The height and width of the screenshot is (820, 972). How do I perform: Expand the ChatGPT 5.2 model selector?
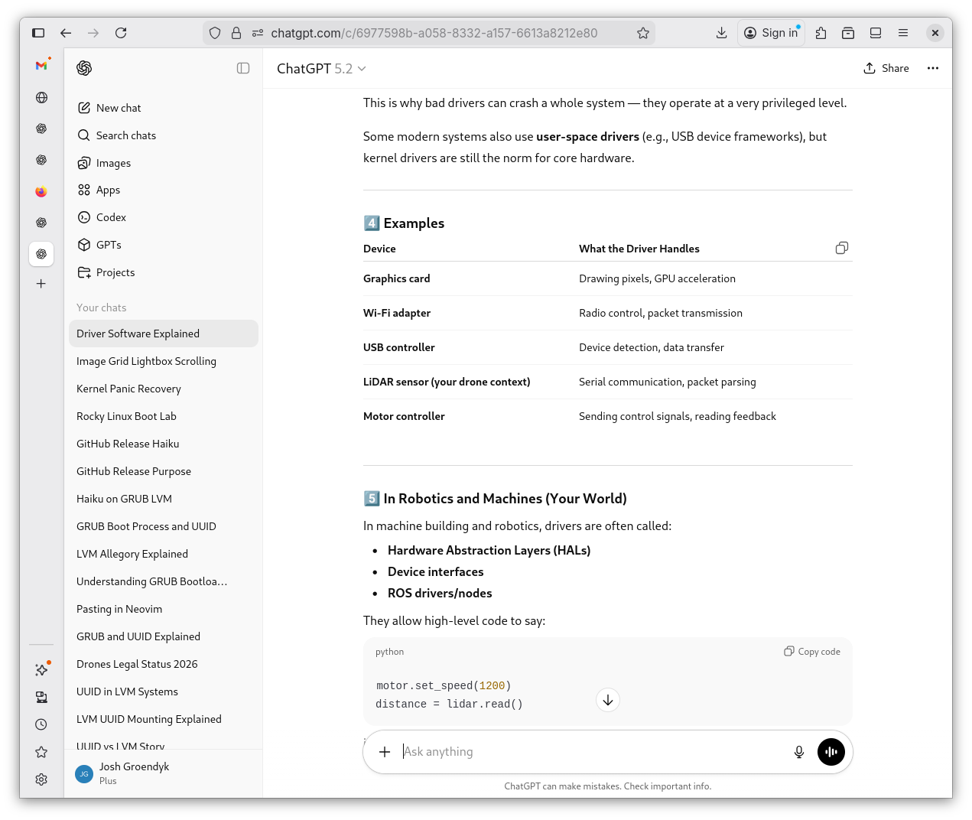[321, 69]
